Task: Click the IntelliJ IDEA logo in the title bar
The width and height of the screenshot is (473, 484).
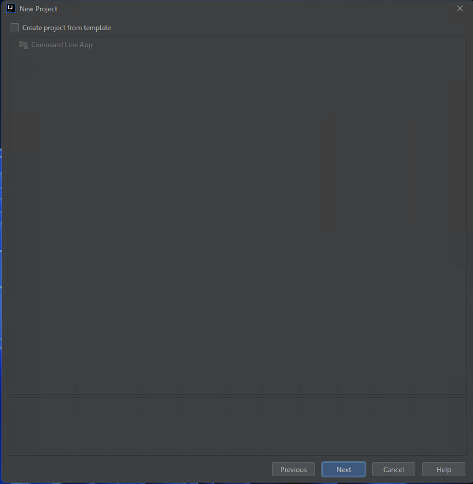Action: [11, 9]
